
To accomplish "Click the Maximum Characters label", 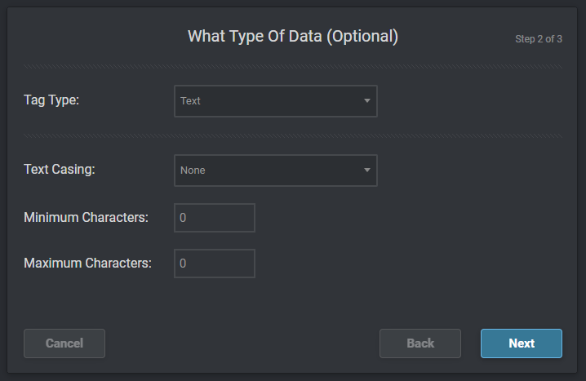I will click(x=88, y=263).
